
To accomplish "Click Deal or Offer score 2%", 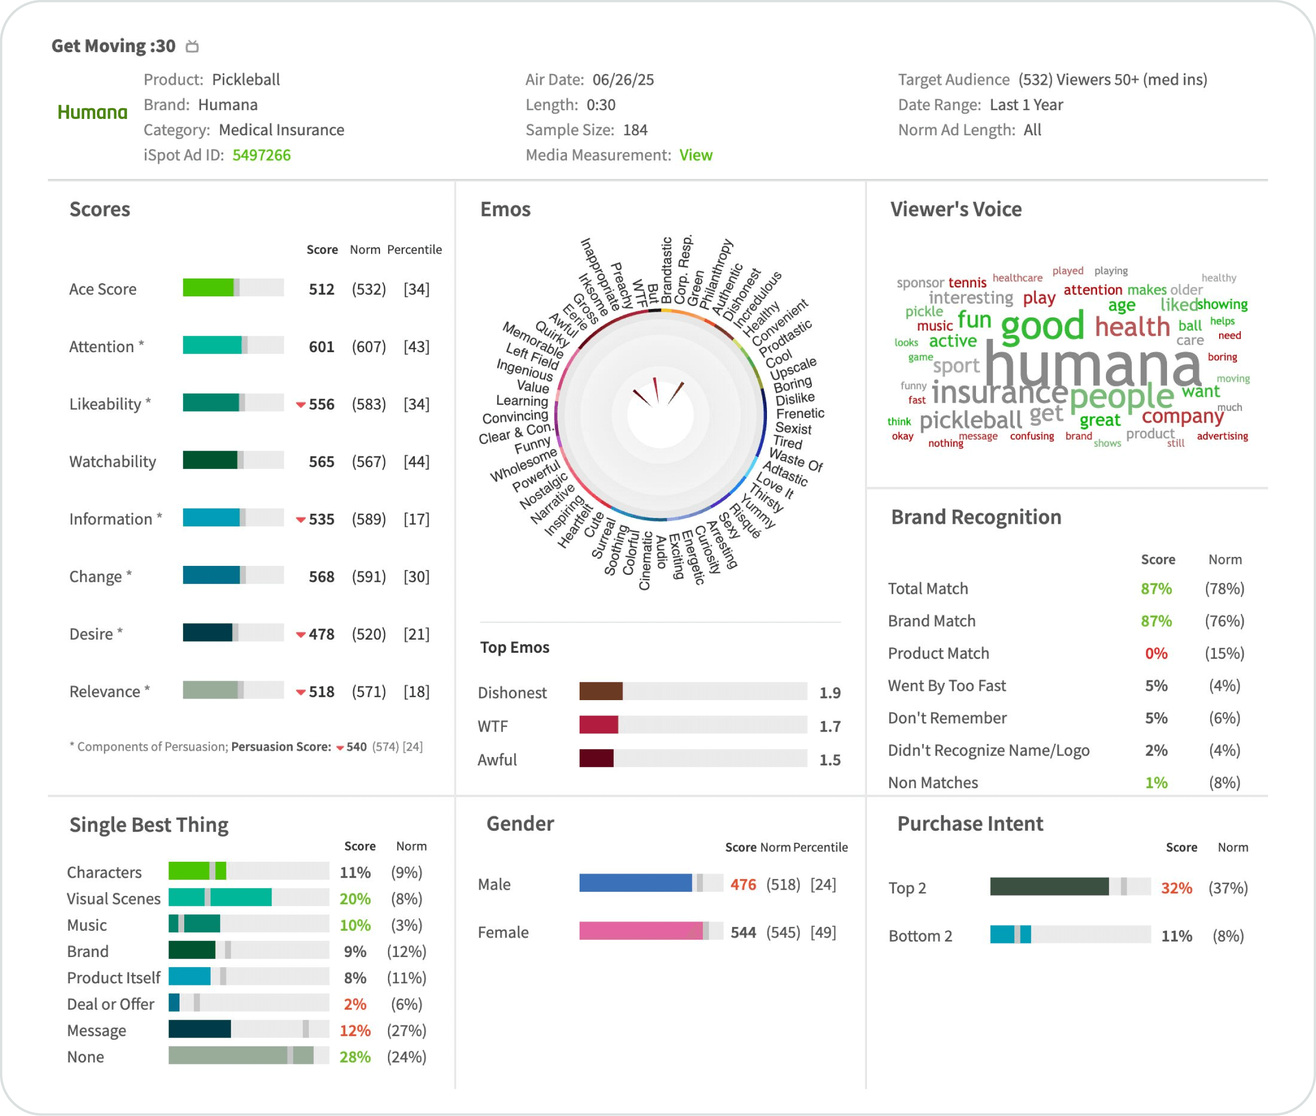I will 355,1004.
